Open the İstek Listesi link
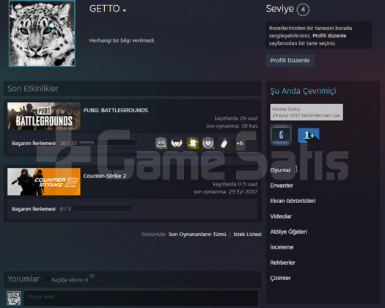Viewport: 385px width, 308px height. coord(248,235)
